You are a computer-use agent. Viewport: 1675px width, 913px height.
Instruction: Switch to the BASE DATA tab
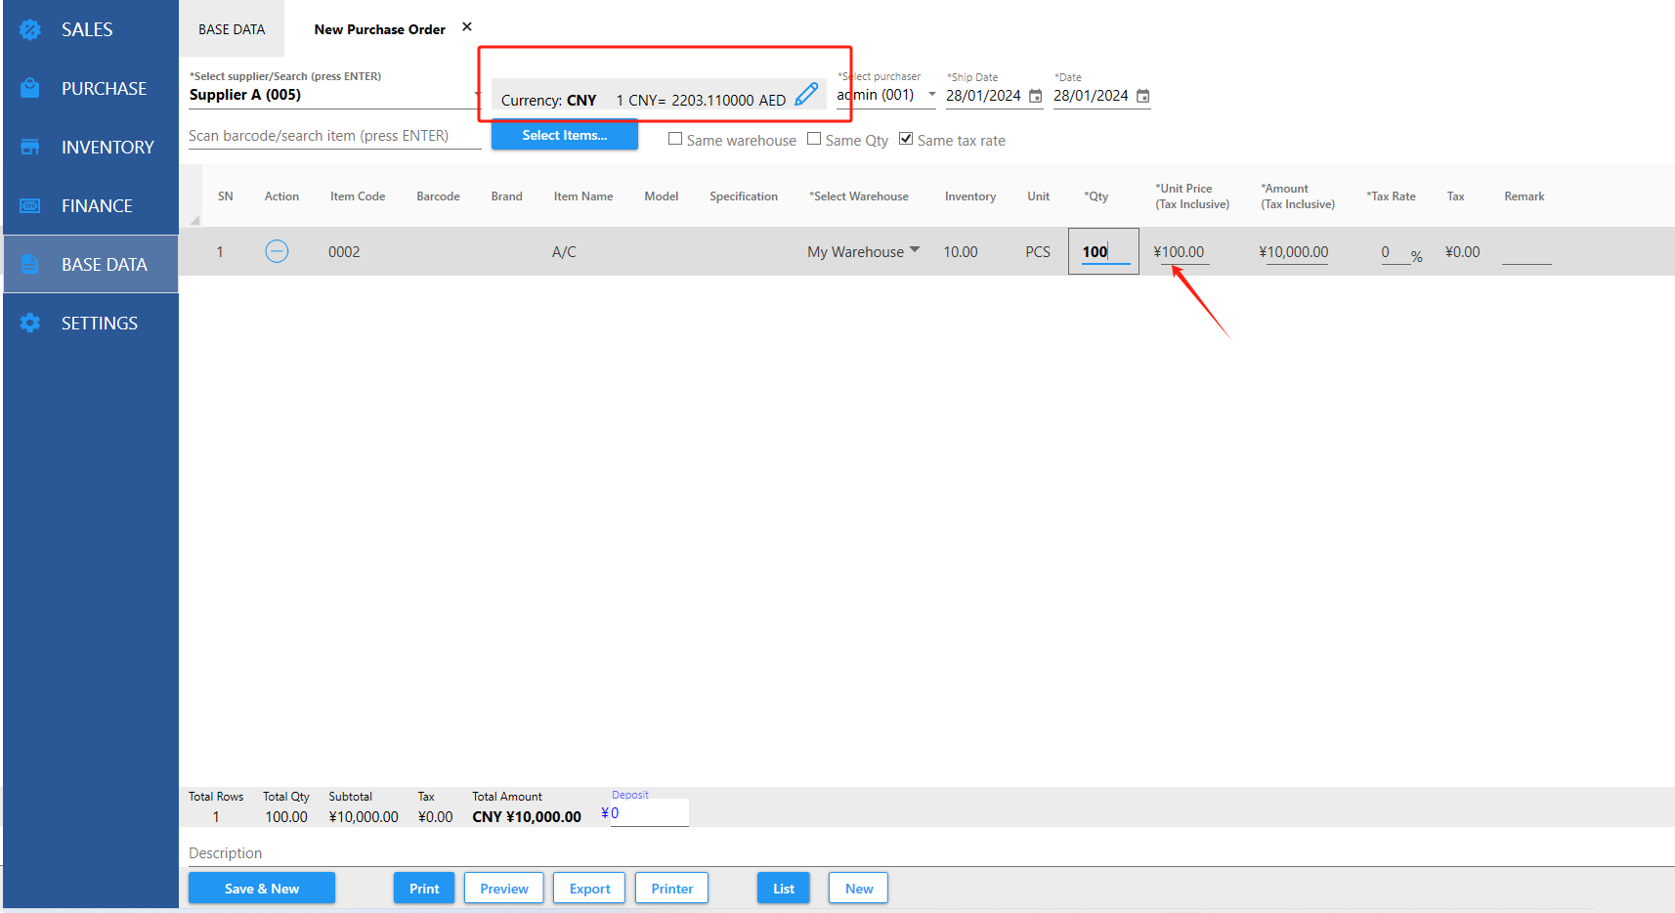coord(232,29)
